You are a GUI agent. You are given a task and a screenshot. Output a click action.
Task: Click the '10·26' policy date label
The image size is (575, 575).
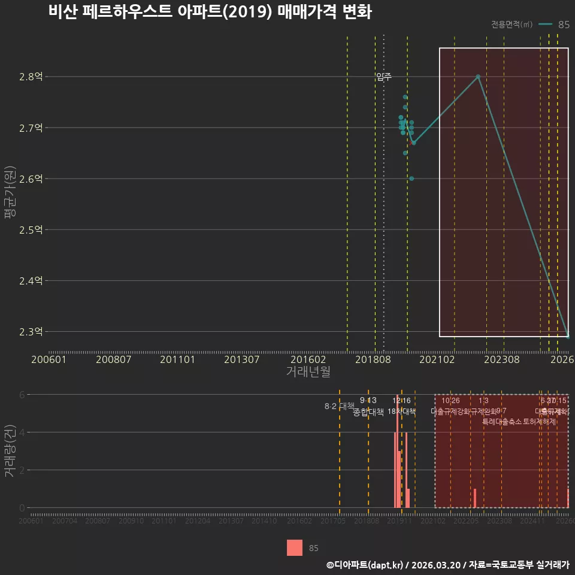[x=450, y=401]
